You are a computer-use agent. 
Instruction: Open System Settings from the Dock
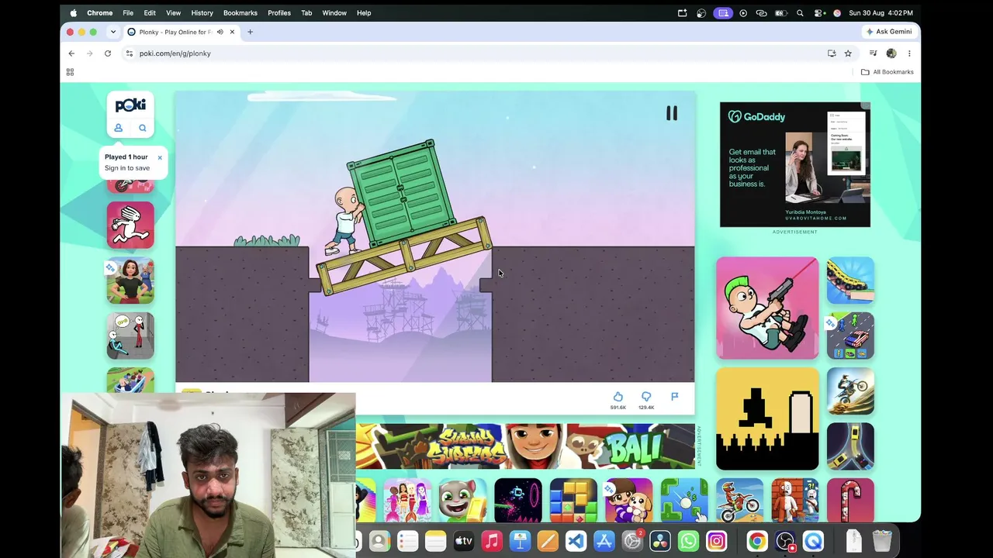(x=632, y=541)
